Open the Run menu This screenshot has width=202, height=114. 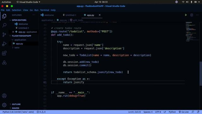[x=36, y=10]
